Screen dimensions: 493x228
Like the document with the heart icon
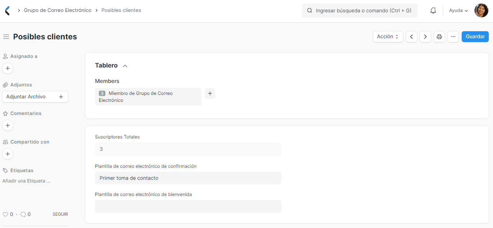click(7, 214)
